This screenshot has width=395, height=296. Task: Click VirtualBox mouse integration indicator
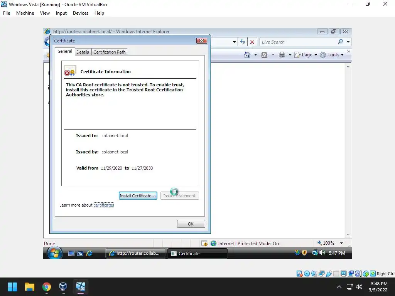coord(366,274)
